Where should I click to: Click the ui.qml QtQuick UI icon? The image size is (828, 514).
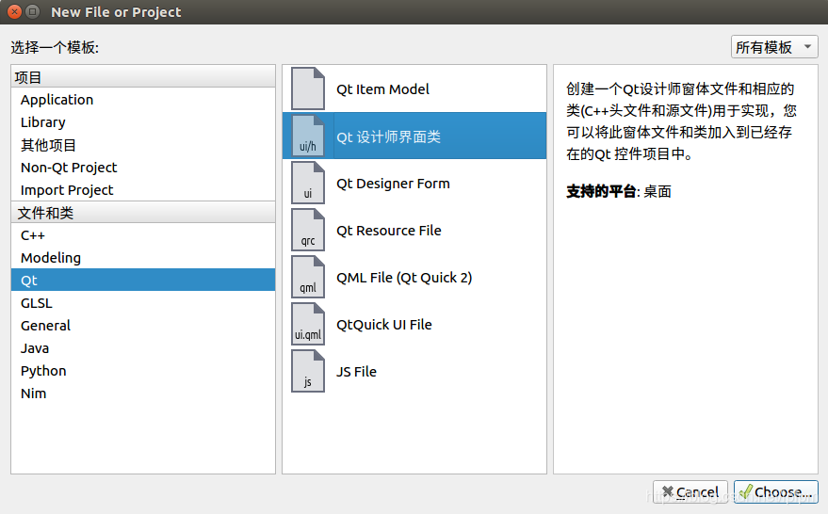tap(308, 324)
